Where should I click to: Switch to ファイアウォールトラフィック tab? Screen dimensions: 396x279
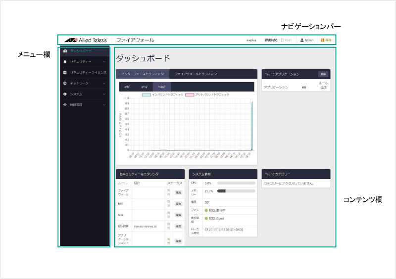[196, 74]
